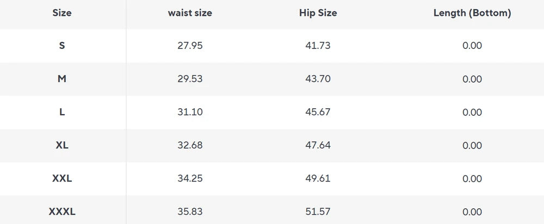Select the XXXL size row label
Screen dimensions: 544x224
coord(62,212)
